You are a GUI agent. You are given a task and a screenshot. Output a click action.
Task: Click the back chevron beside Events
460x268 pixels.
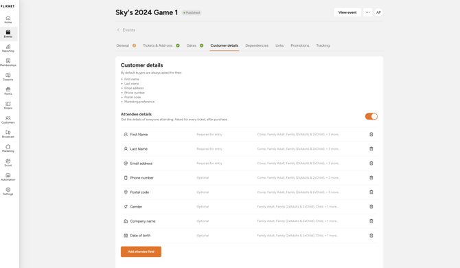click(118, 30)
